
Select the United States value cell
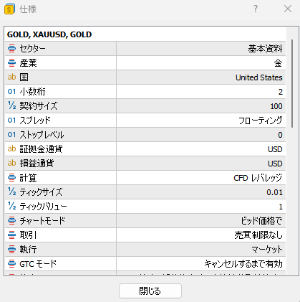click(x=201, y=77)
